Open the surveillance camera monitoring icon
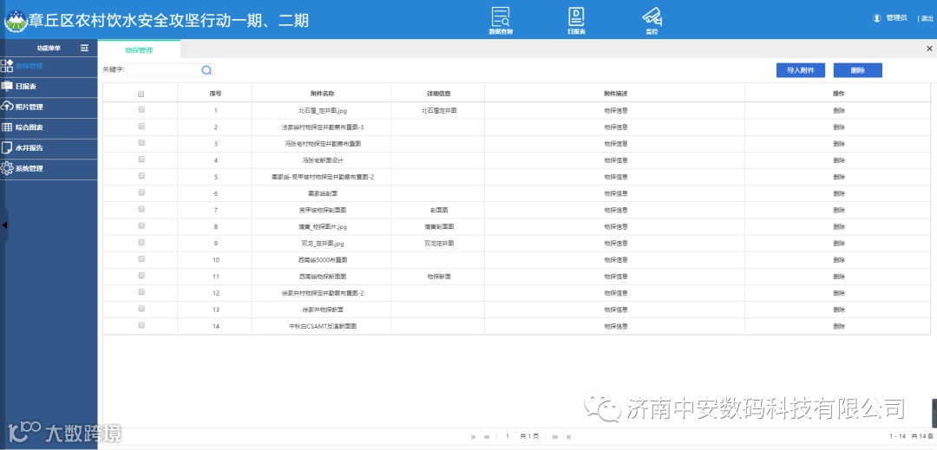937x450 pixels. tap(652, 16)
